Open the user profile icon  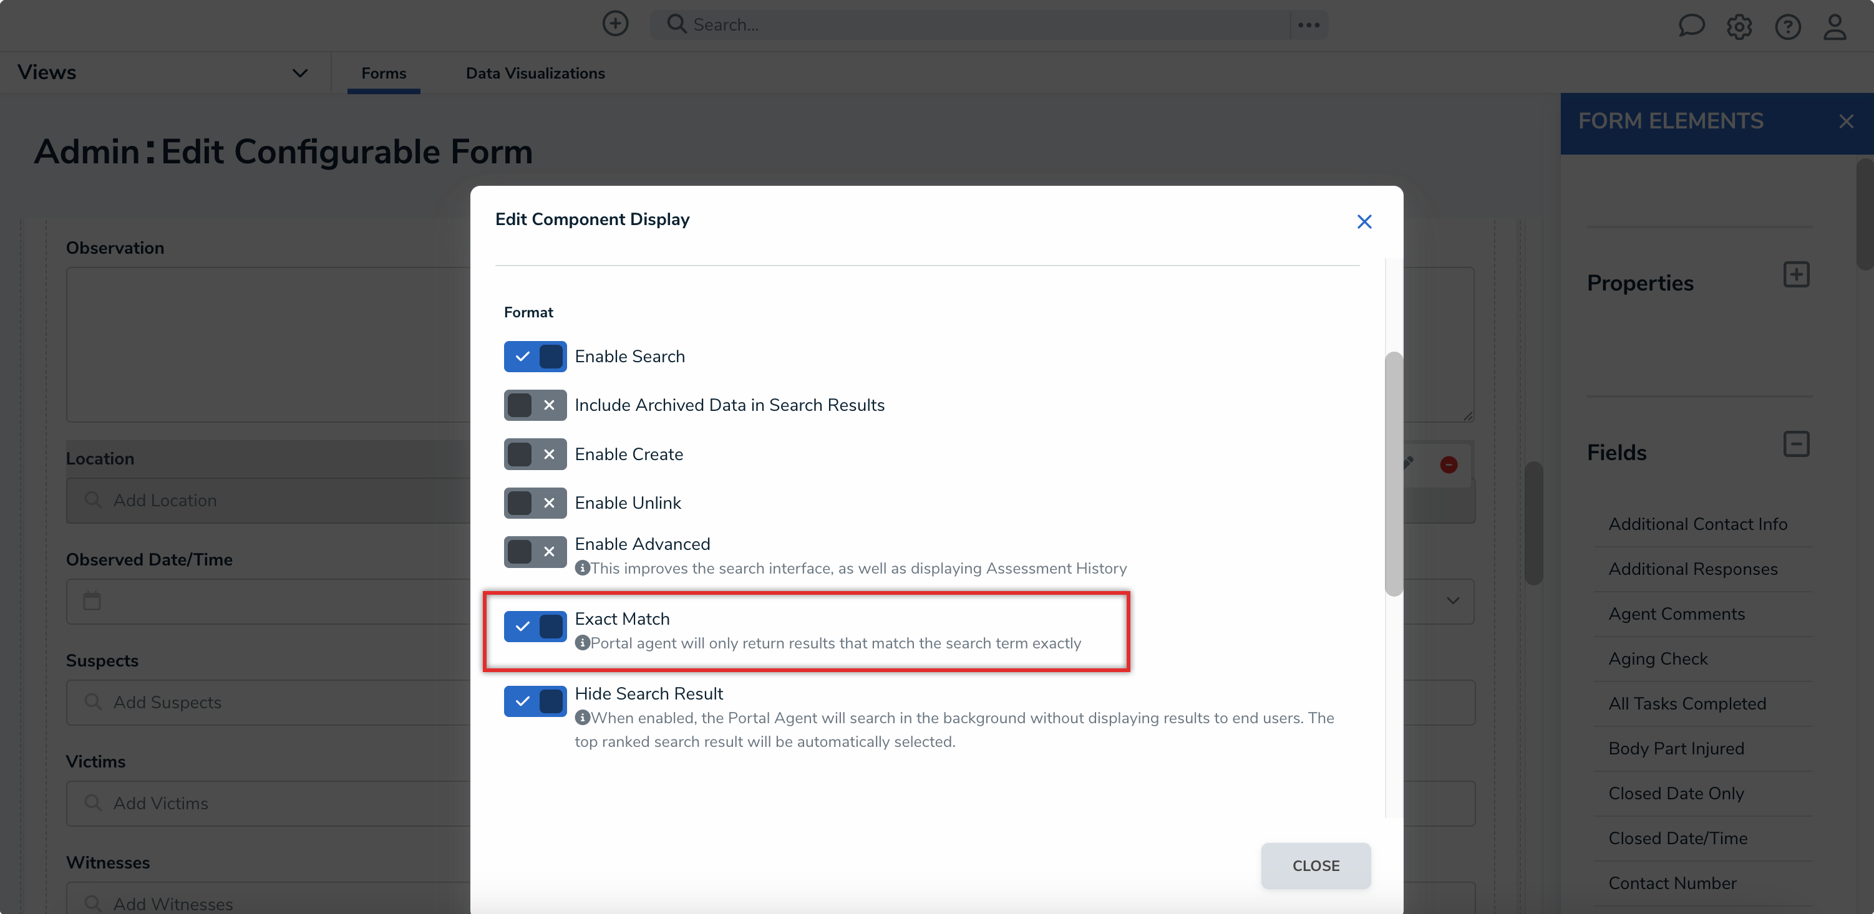1834,27
